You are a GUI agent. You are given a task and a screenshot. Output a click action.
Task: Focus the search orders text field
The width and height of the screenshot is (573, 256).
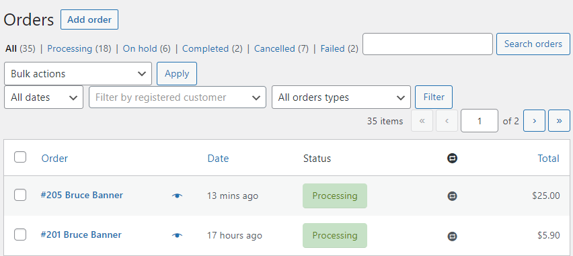point(428,44)
